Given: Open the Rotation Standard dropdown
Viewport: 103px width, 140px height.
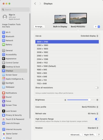Looking at the screenshot, I should (x=93, y=128).
